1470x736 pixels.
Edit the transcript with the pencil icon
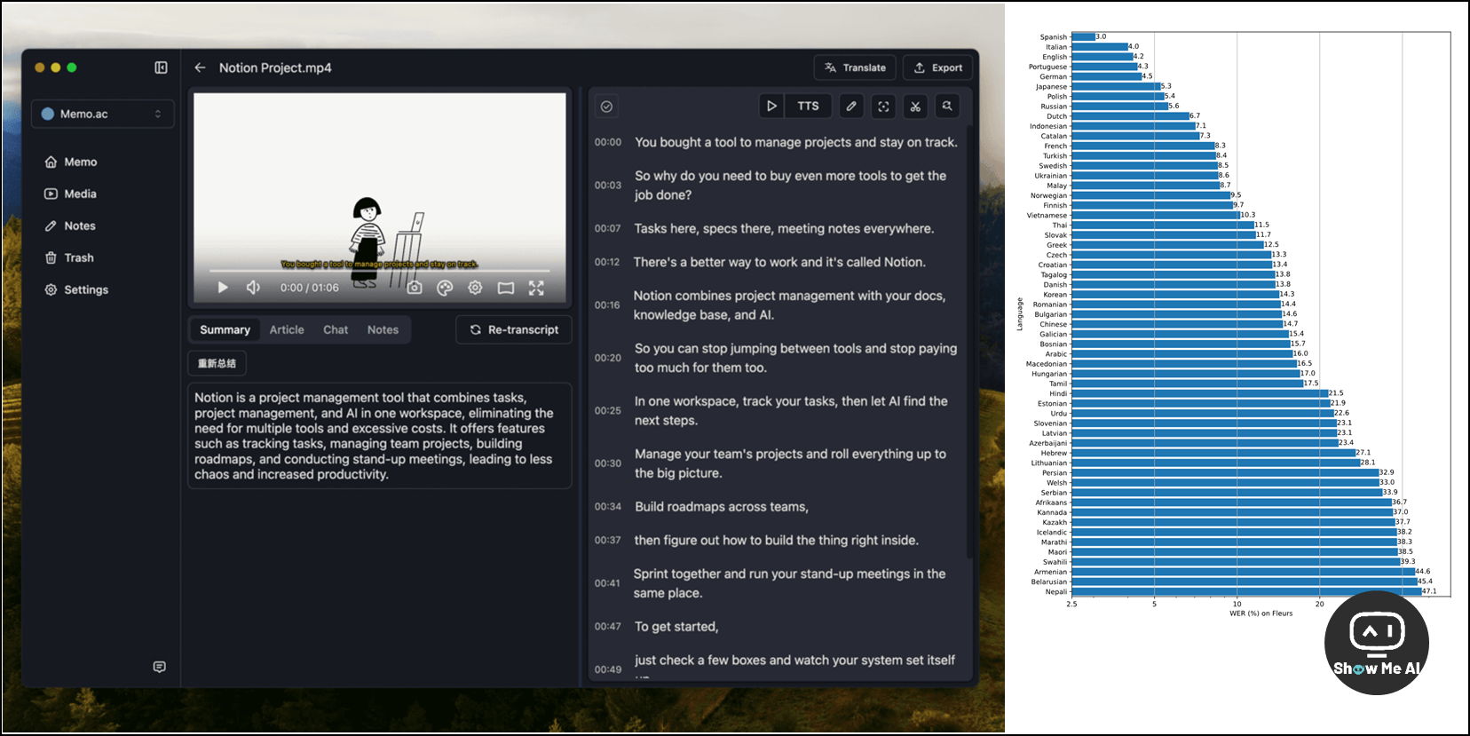point(851,107)
